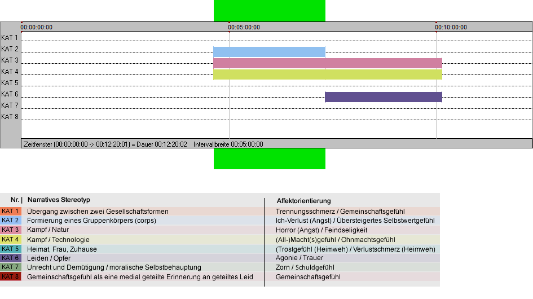Click '(All-)Macht(s)gefühl / Ohnmachtsgefühl' text
The width and height of the screenshot is (533, 299).
tap(336, 239)
